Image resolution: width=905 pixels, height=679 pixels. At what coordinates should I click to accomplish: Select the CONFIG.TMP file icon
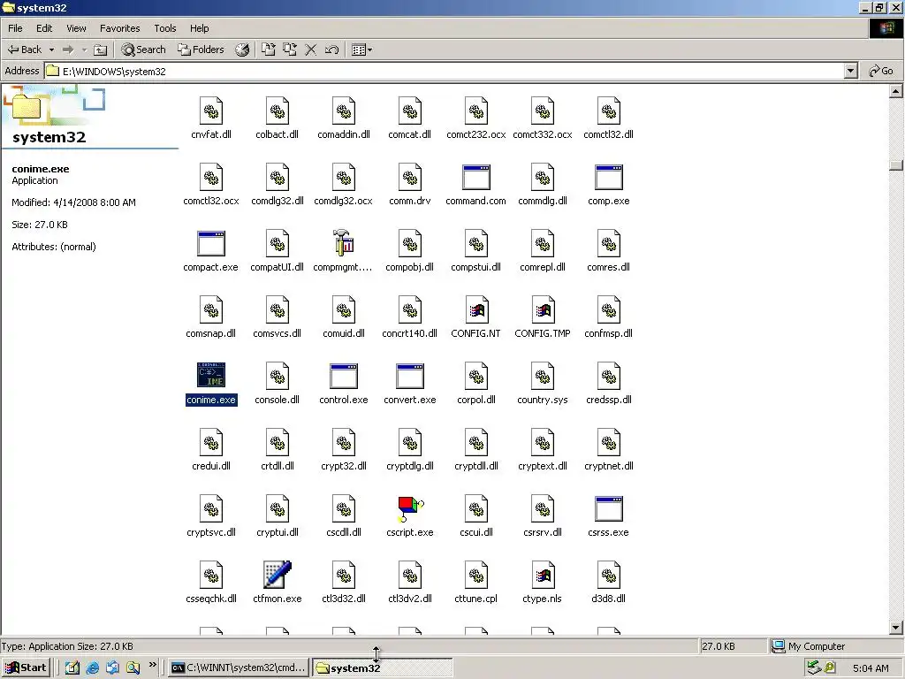pyautogui.click(x=543, y=310)
